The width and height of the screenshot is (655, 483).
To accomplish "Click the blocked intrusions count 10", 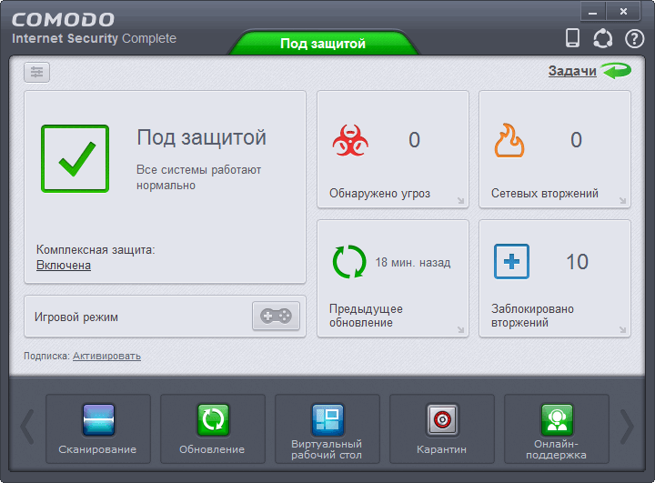I will pos(577,262).
